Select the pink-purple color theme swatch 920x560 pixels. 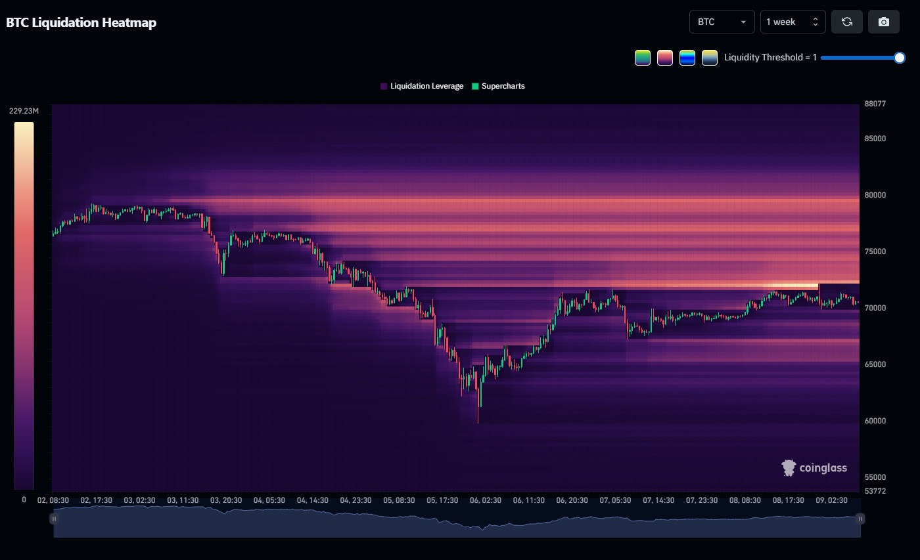665,58
